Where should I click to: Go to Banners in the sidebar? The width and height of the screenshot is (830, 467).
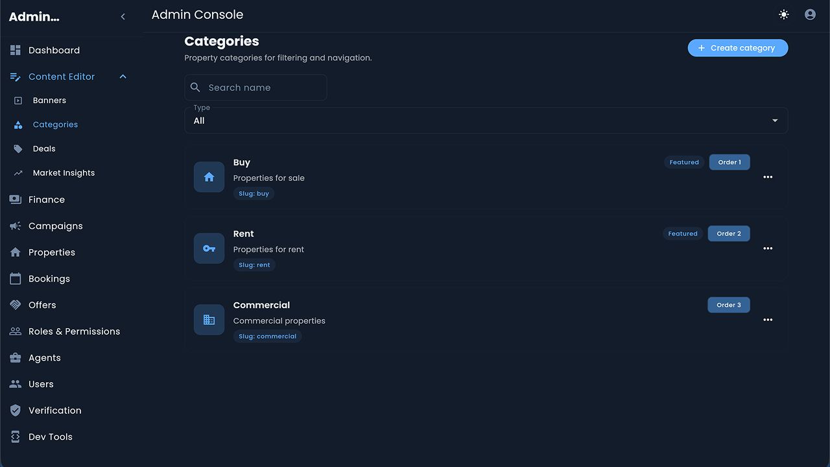click(49, 101)
